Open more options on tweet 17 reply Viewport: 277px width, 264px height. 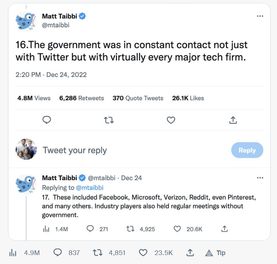(260, 178)
